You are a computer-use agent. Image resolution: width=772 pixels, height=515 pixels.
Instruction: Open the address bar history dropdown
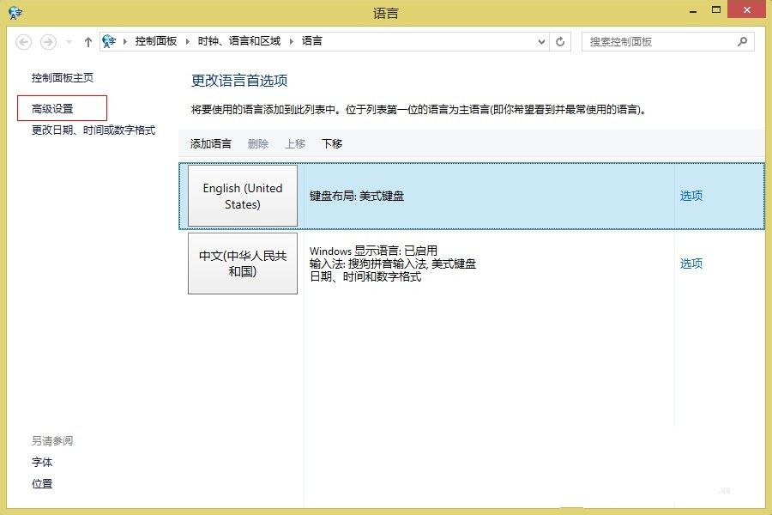tap(541, 40)
